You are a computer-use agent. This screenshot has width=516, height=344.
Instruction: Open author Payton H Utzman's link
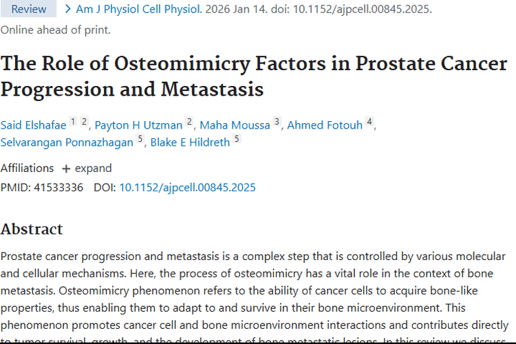point(138,125)
